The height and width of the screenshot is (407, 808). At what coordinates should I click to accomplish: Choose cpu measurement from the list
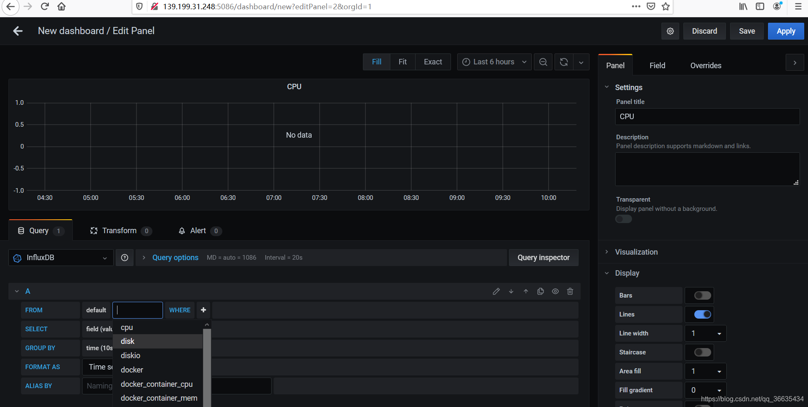158,327
